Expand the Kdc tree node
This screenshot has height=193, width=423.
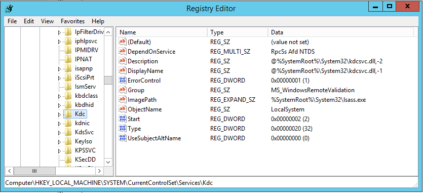click(x=60, y=114)
